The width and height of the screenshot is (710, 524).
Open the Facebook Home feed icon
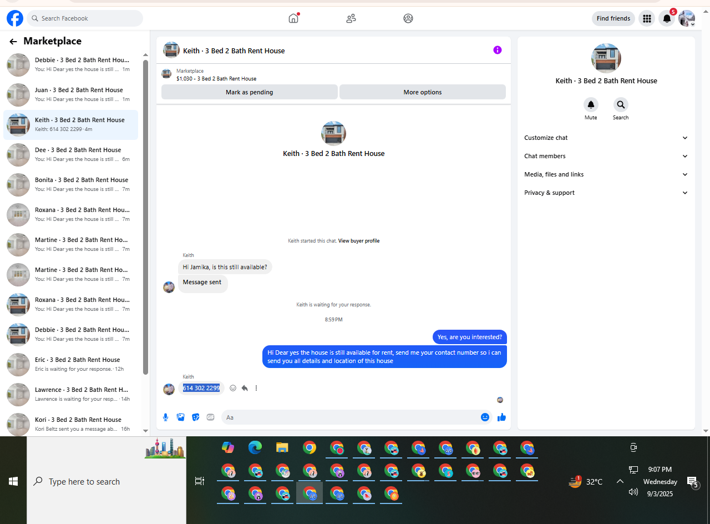pos(293,18)
